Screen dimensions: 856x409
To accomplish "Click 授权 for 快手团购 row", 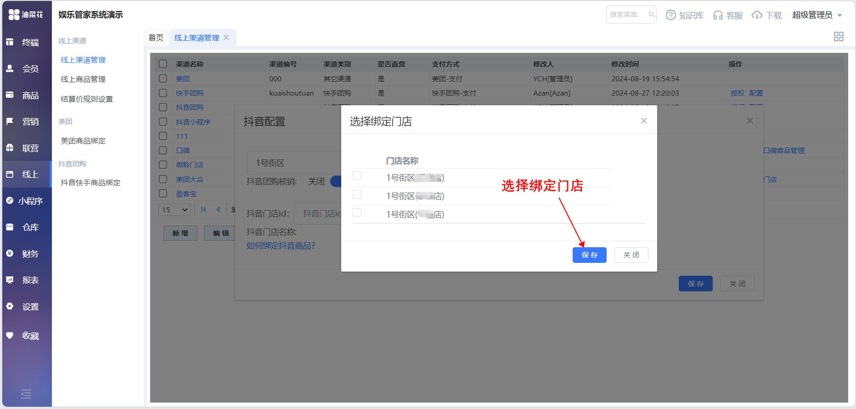I will pos(738,93).
